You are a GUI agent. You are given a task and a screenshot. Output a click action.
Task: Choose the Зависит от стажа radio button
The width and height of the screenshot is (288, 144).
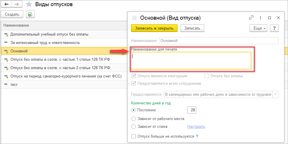pos(133,126)
